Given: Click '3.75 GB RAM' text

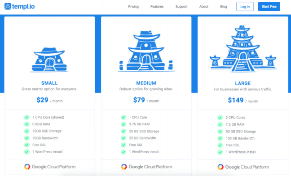Looking at the screenshot, I should pos(139,124).
